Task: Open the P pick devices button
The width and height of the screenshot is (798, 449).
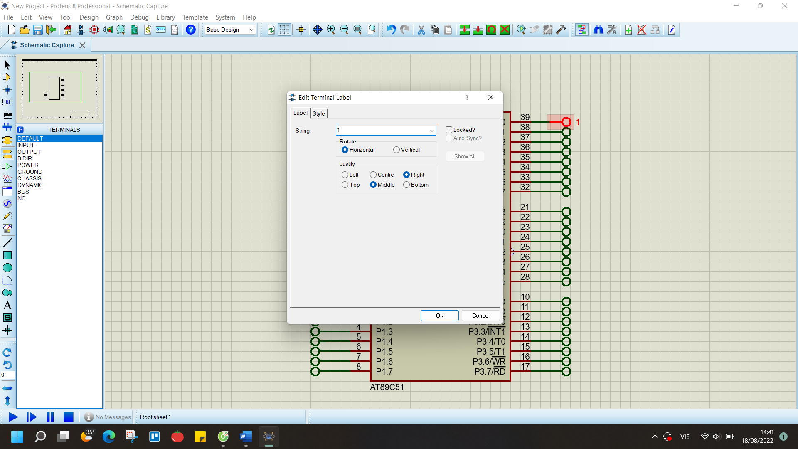Action: [x=20, y=130]
